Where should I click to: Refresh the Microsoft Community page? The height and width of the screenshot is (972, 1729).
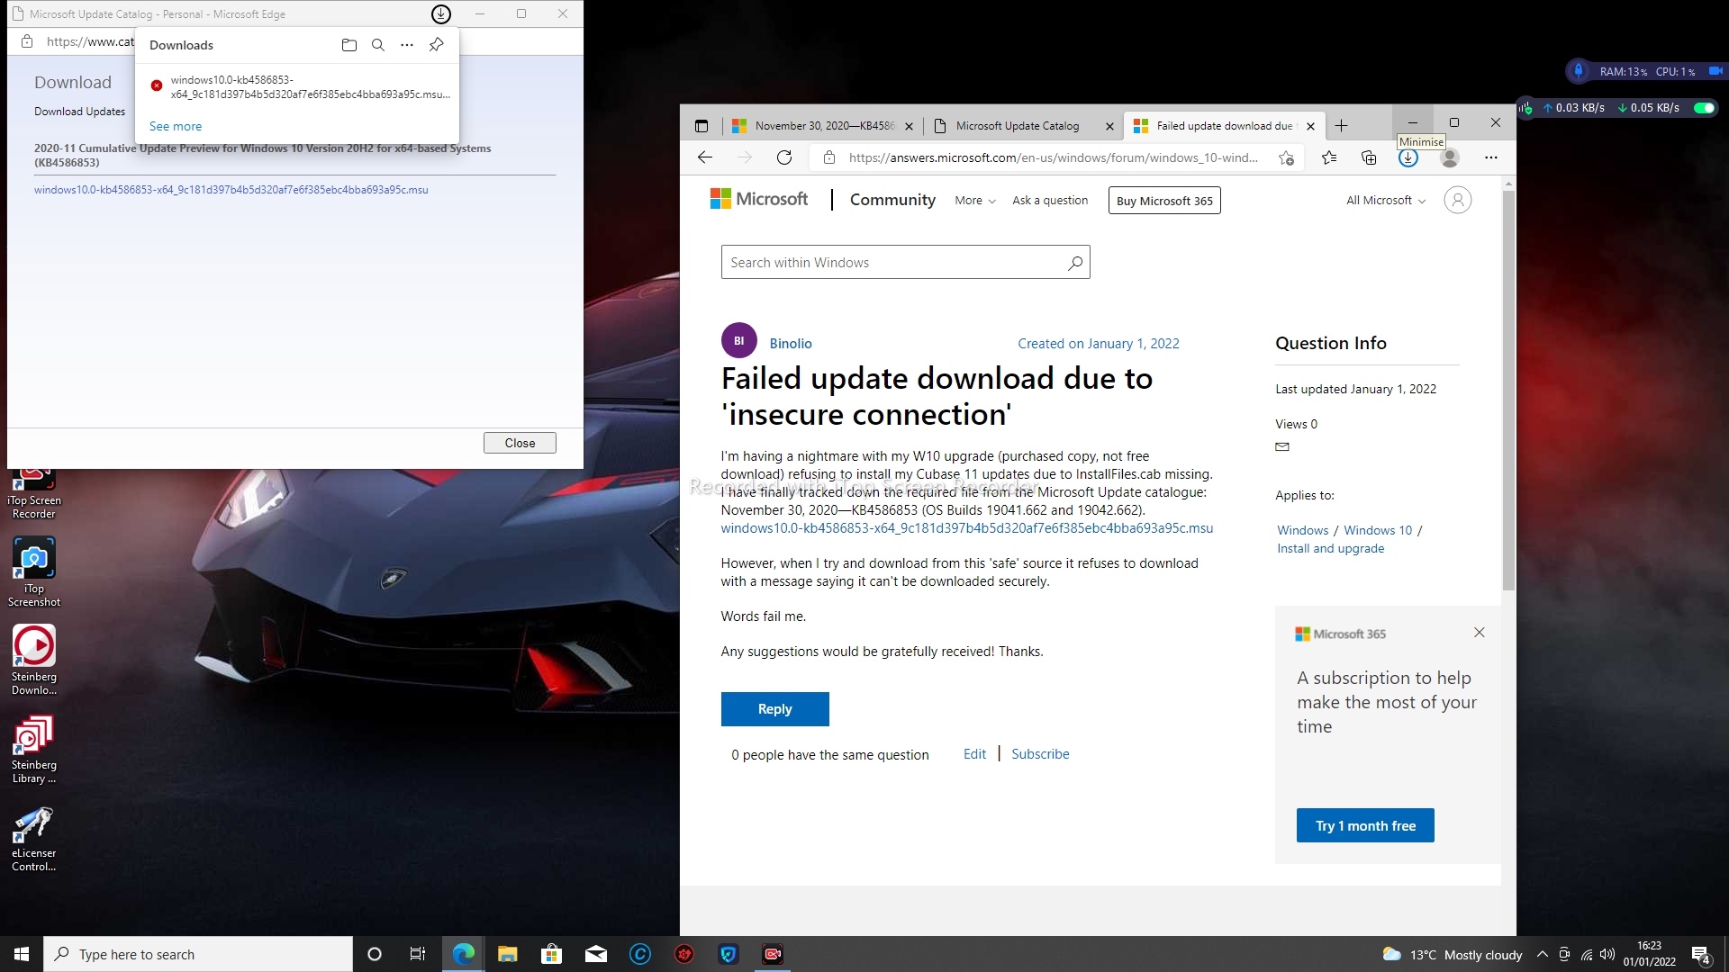(784, 157)
